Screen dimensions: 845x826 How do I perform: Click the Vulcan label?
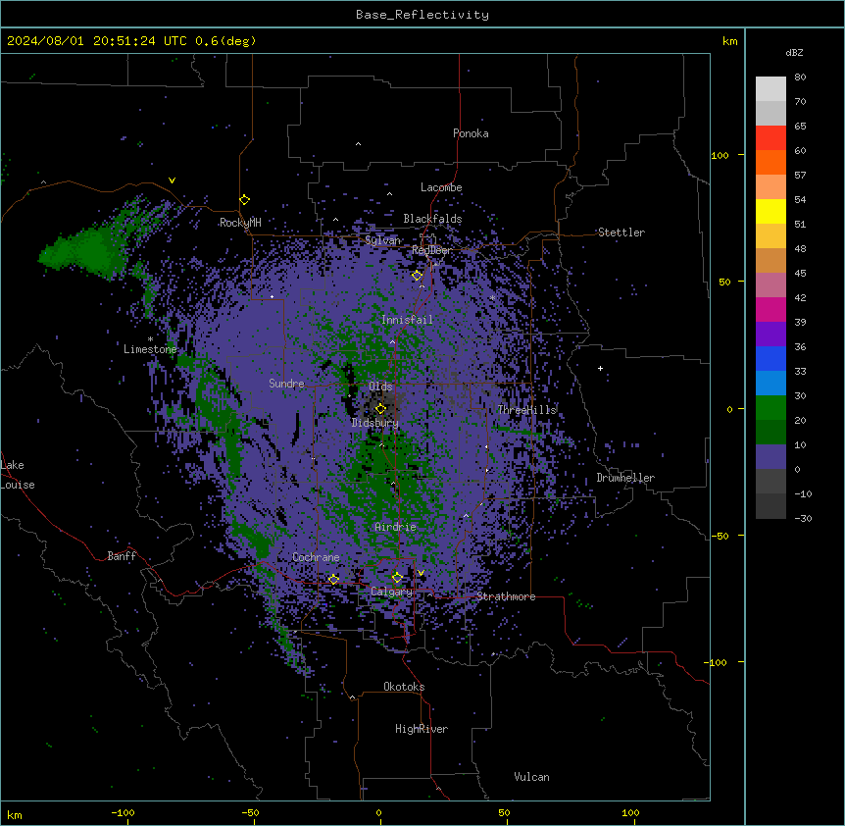[x=532, y=777]
